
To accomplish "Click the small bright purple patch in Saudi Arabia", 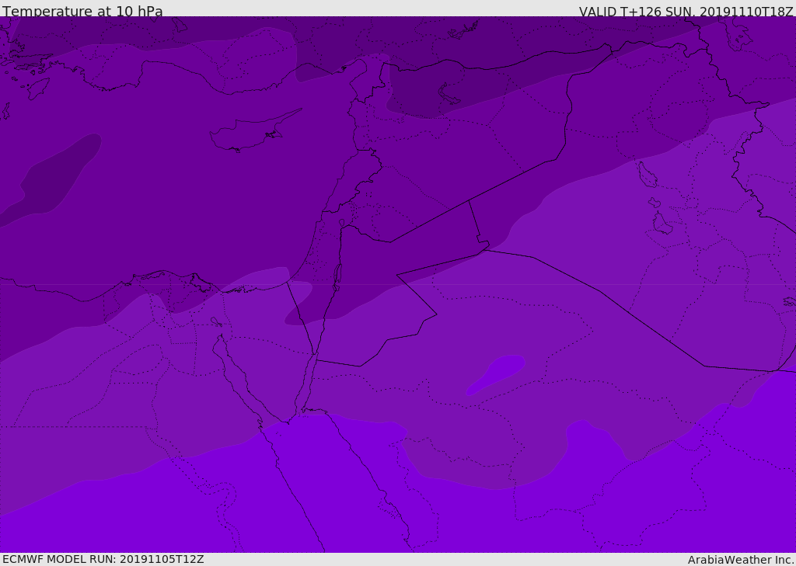I will (495, 374).
